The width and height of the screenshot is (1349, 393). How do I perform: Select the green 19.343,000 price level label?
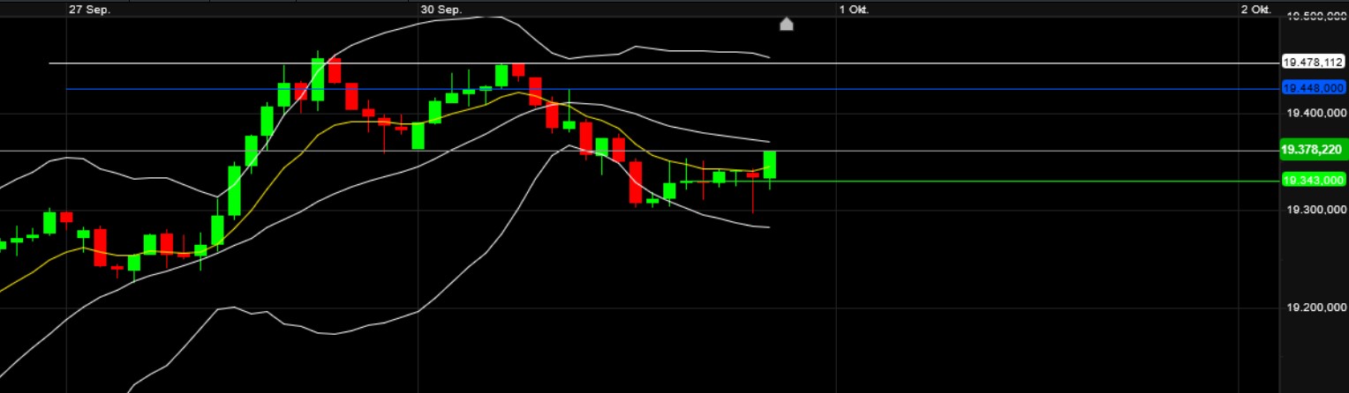[x=1313, y=180]
